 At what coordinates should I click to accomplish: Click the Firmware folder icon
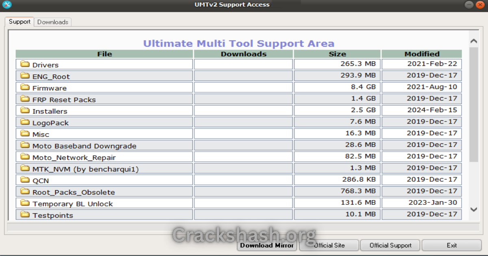coord(25,87)
